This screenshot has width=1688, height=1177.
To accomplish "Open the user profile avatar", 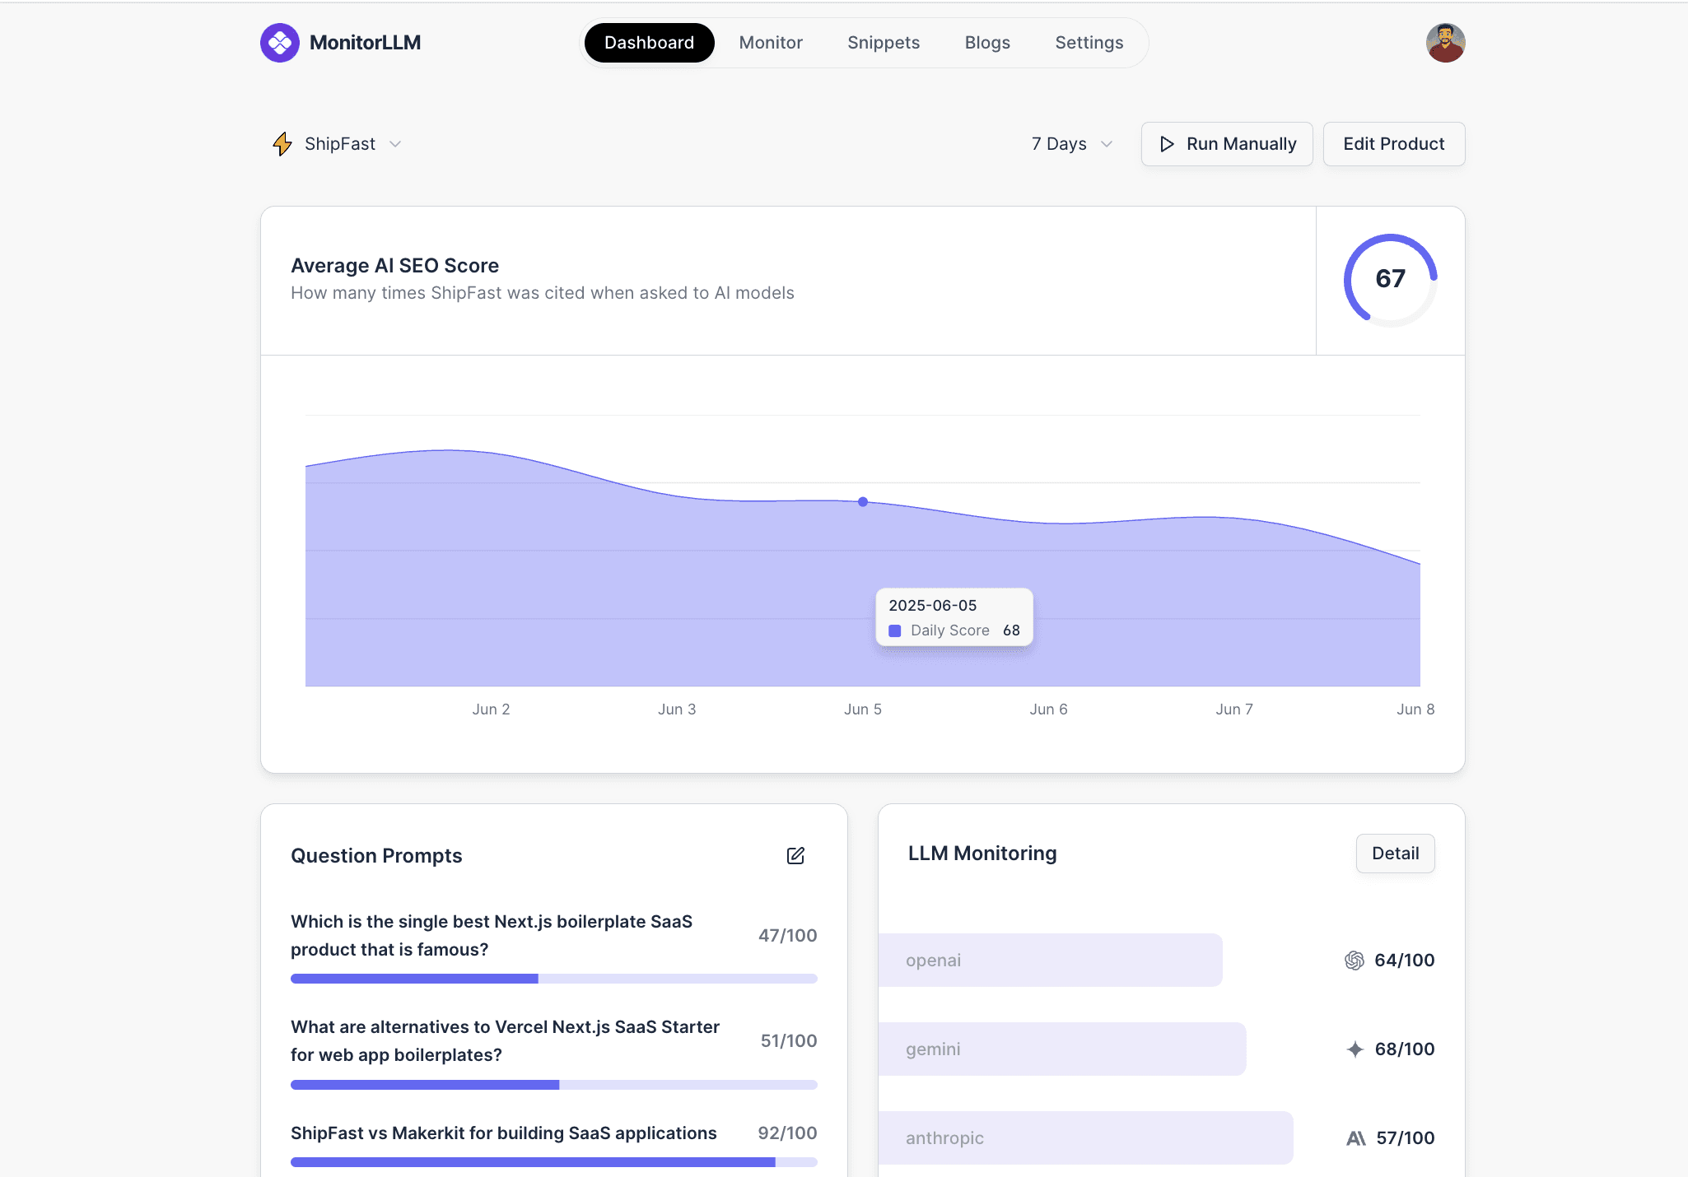I will pyautogui.click(x=1445, y=43).
